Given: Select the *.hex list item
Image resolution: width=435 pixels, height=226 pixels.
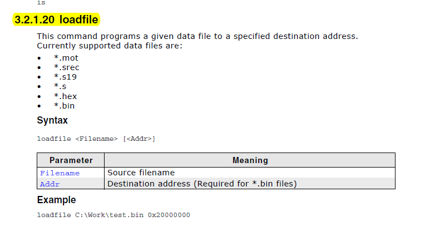Looking at the screenshot, I should click(x=65, y=96).
